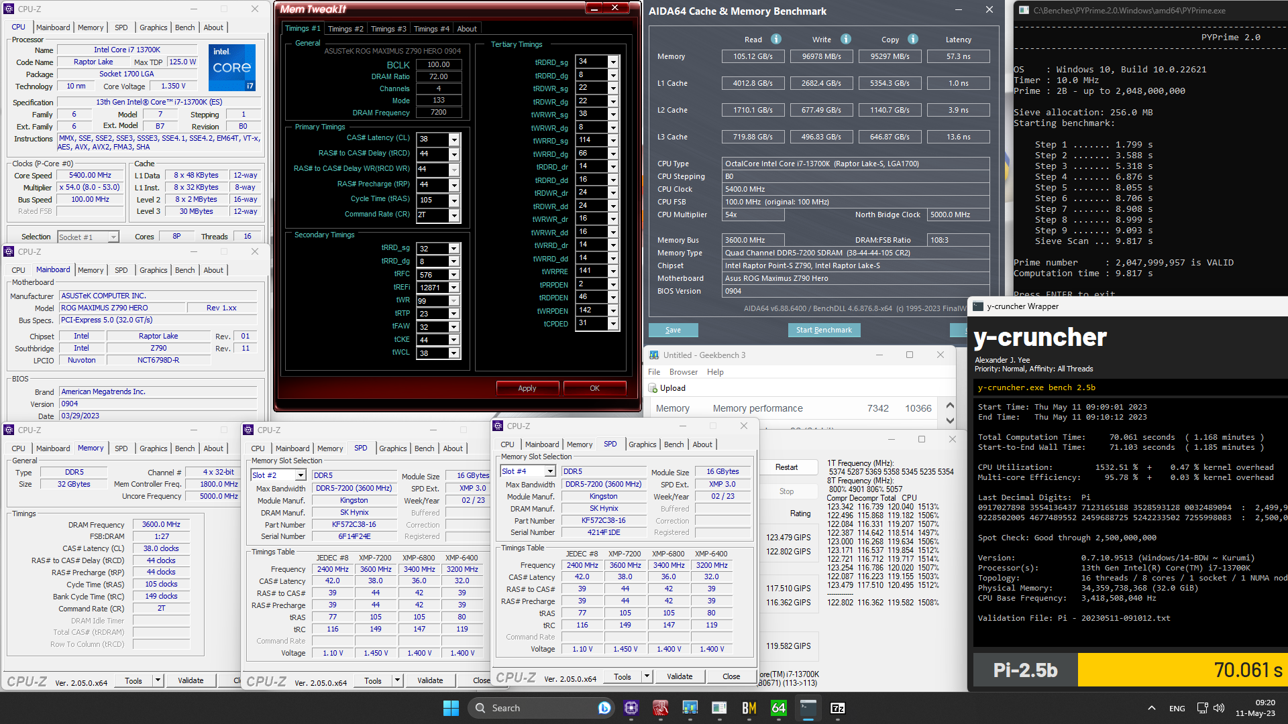Open 7-Zip icon in the taskbar
Image resolution: width=1288 pixels, height=724 pixels.
tap(838, 708)
